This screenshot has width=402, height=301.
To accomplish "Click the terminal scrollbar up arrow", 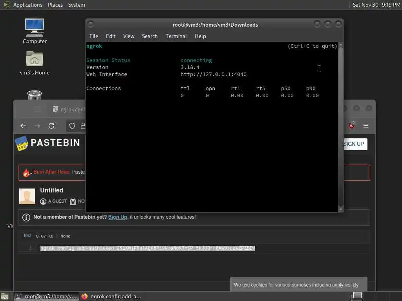I will pyautogui.click(x=341, y=45).
